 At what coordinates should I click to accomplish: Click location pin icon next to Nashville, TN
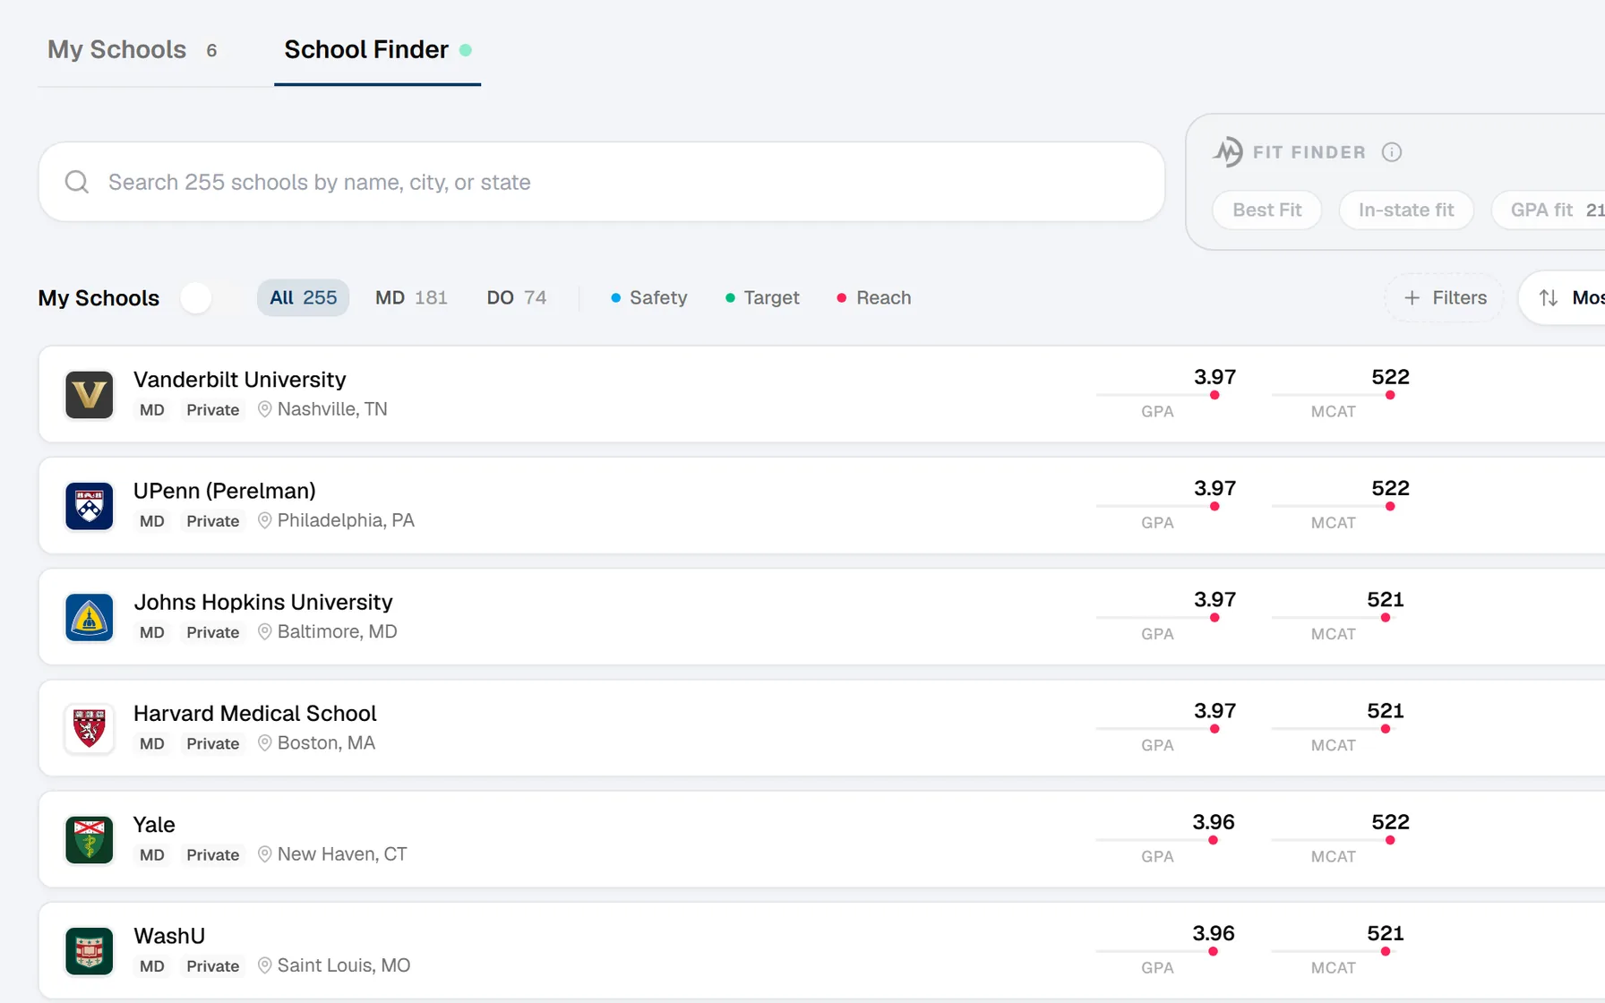pos(265,409)
